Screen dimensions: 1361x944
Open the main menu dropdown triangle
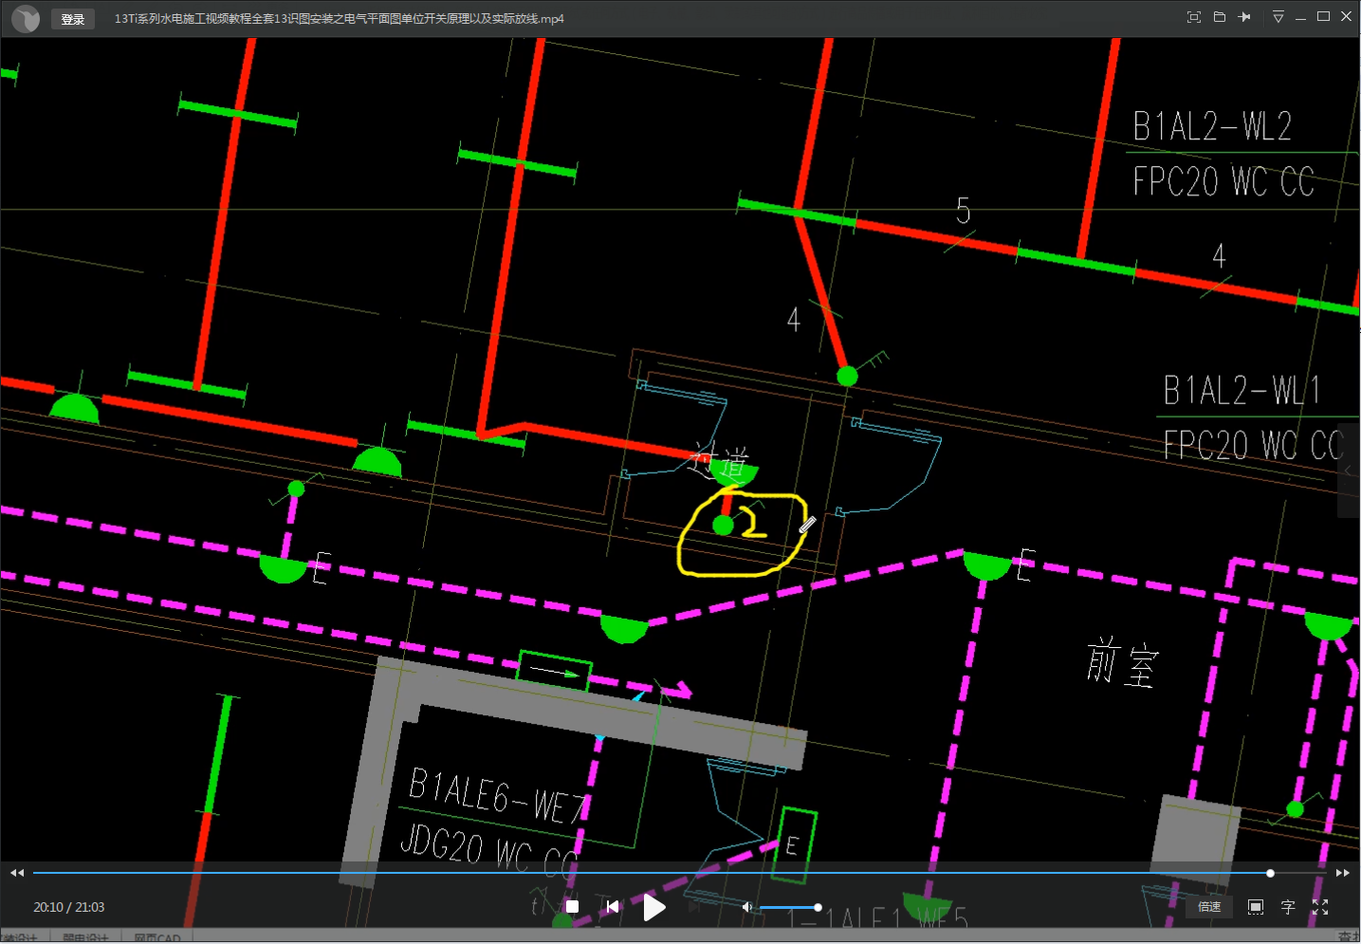pos(1278,17)
